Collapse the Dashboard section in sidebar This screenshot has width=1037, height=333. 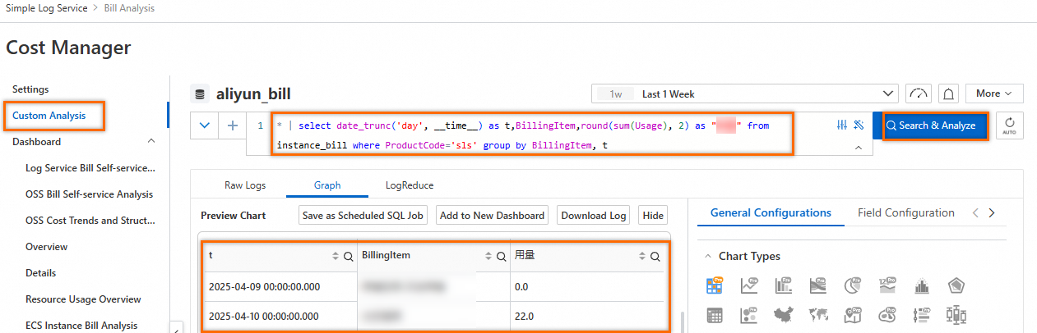(151, 141)
